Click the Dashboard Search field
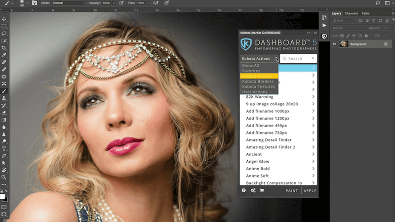 point(299,58)
